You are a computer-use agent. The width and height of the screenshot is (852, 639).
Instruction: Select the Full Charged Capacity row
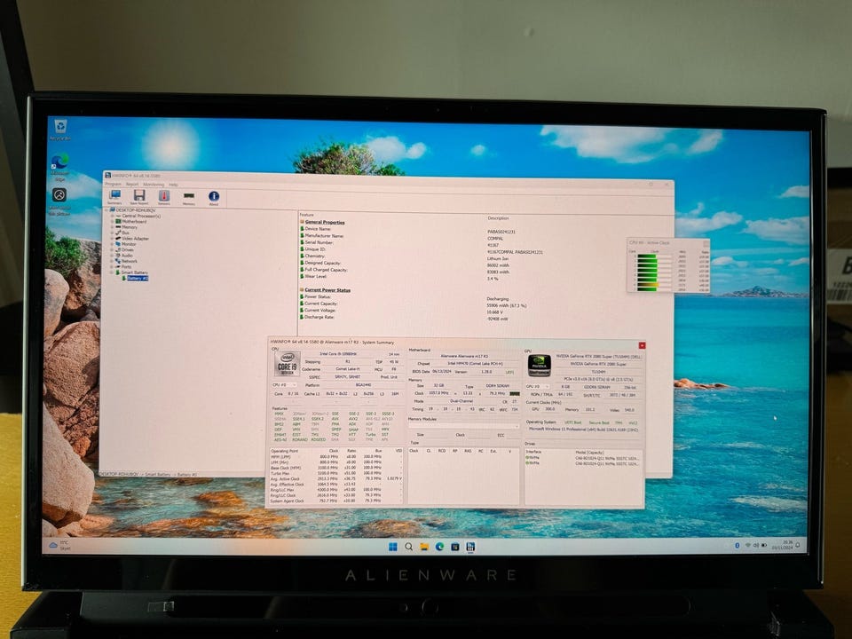(405, 270)
